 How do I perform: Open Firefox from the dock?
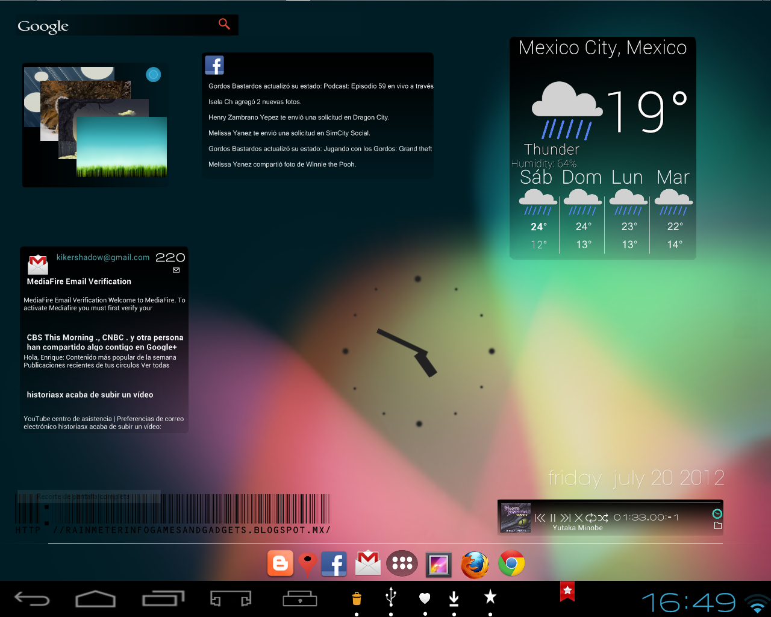475,564
